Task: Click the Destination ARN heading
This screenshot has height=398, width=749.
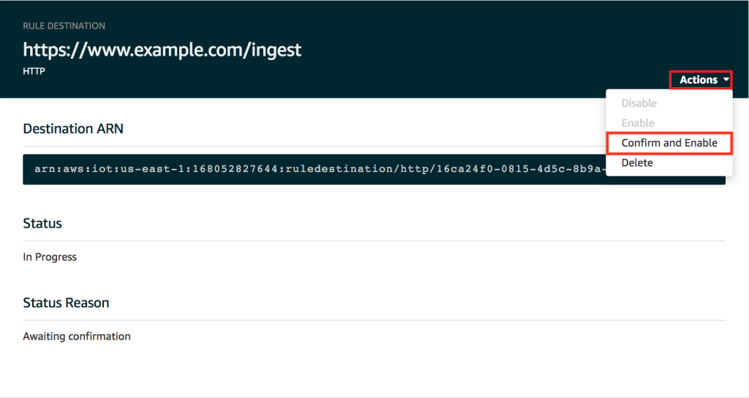Action: [x=73, y=129]
